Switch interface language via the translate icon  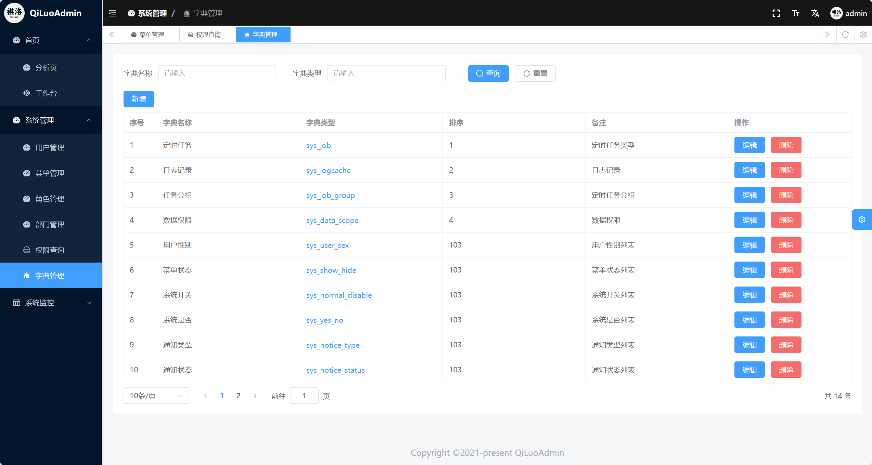(815, 13)
